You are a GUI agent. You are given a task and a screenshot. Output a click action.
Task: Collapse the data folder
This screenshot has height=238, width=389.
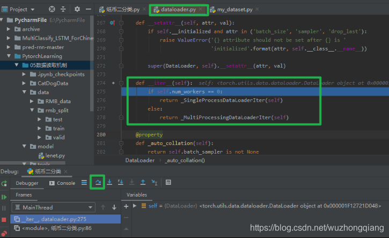click(24, 92)
